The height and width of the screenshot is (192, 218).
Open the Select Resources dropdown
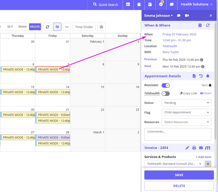point(186,122)
